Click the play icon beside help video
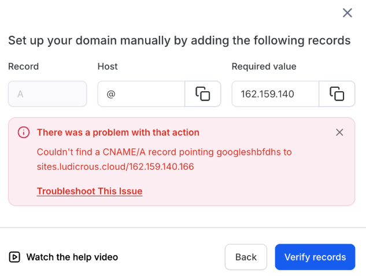 tap(14, 257)
